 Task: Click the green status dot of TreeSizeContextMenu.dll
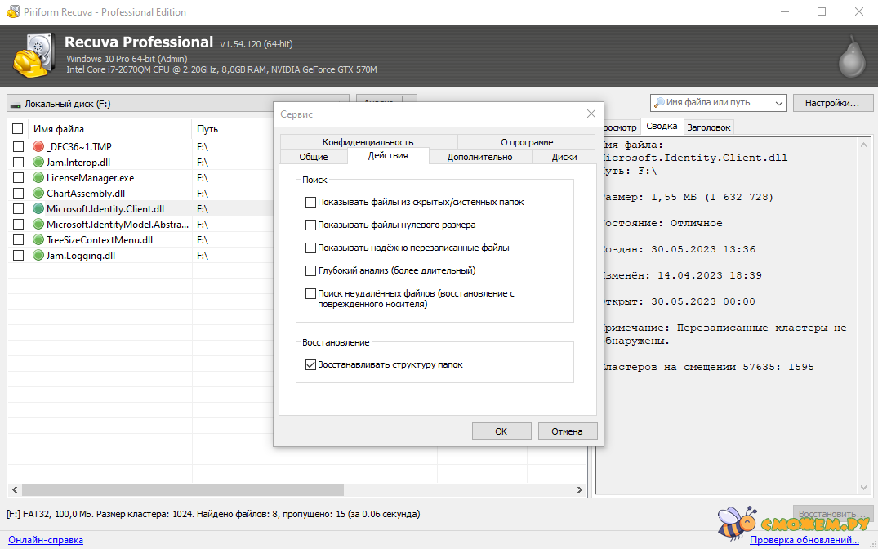point(38,239)
